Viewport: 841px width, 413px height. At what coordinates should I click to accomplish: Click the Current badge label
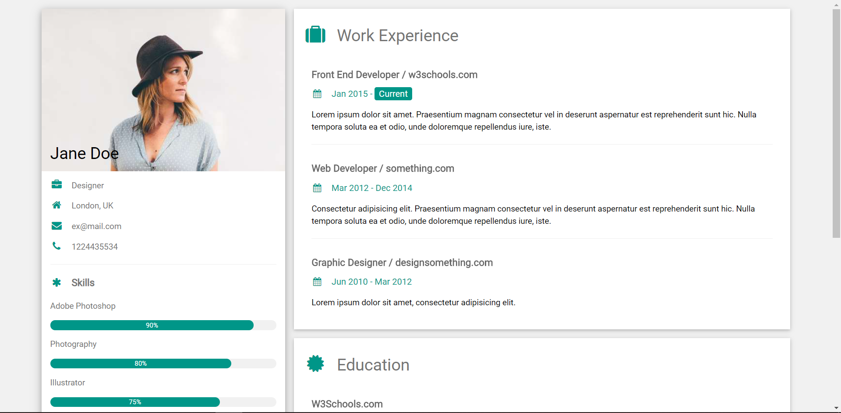393,94
